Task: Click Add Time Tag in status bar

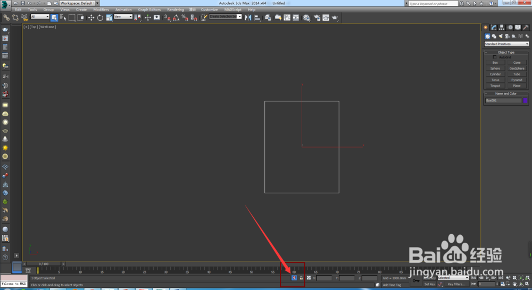Action: (x=392, y=285)
